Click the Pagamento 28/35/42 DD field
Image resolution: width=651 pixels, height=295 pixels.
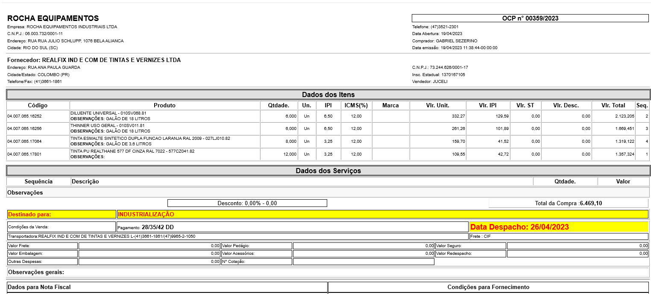292,227
